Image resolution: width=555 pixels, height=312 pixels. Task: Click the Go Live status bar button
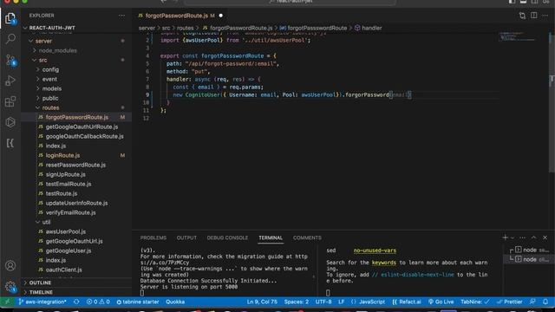pos(441,302)
